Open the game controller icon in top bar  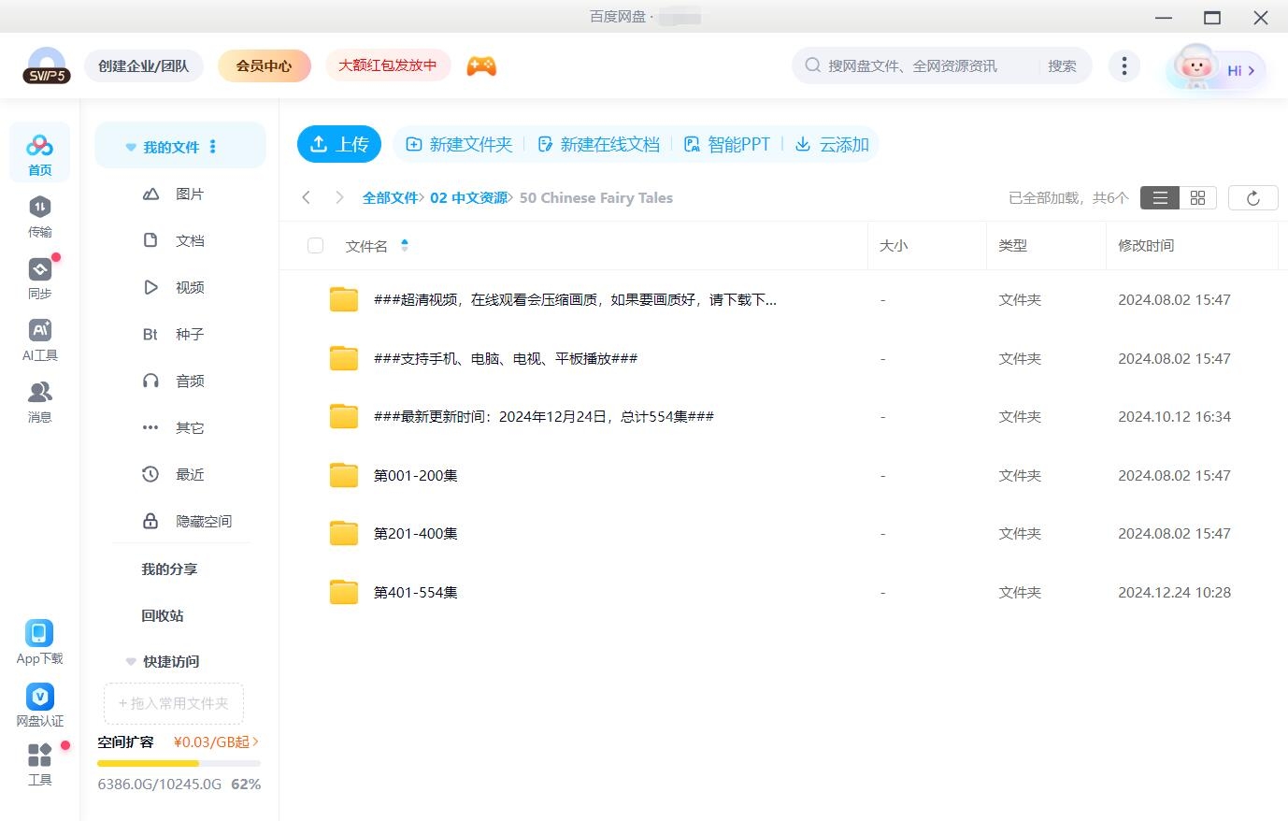coord(480,65)
